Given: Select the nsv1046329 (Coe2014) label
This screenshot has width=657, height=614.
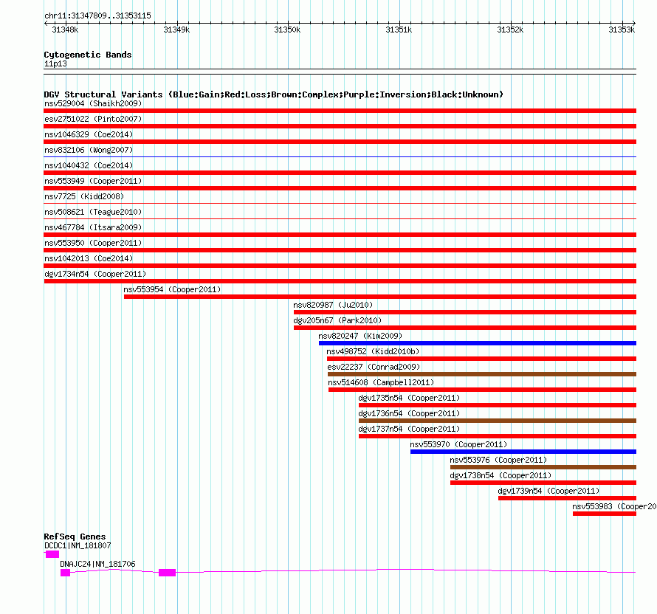Looking at the screenshot, I should (x=89, y=134).
